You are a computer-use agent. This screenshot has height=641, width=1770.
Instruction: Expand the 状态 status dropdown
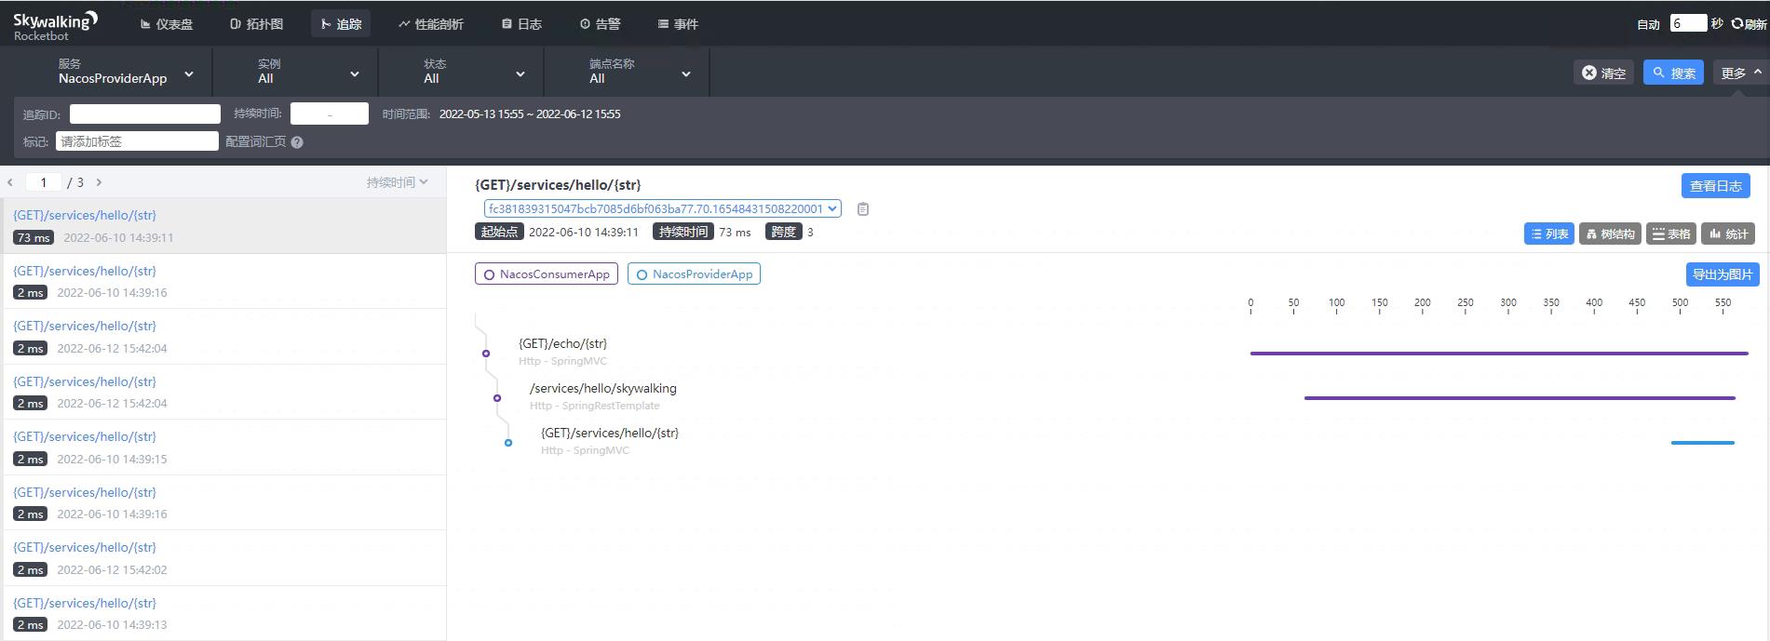(473, 72)
